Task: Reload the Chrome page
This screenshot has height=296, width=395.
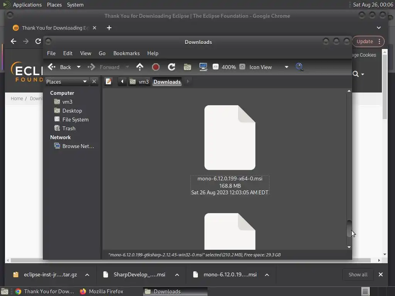Action: [x=38, y=41]
